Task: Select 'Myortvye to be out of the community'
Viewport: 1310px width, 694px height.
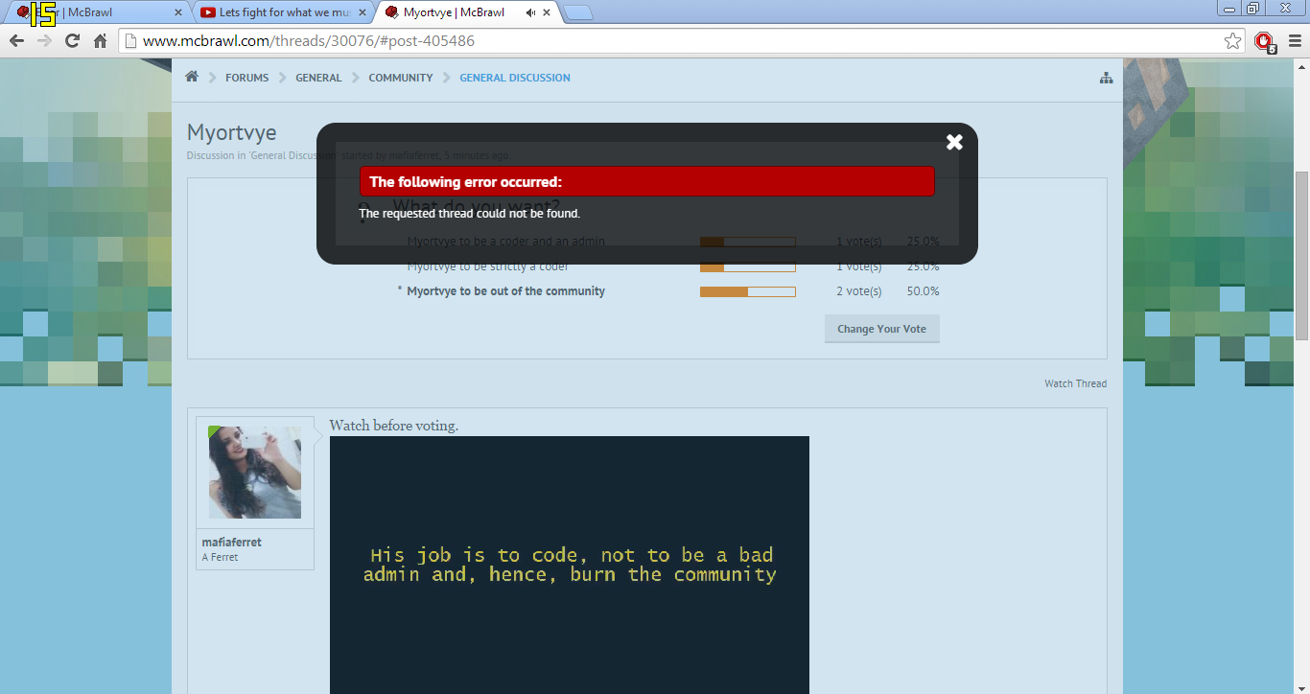Action: click(x=505, y=291)
